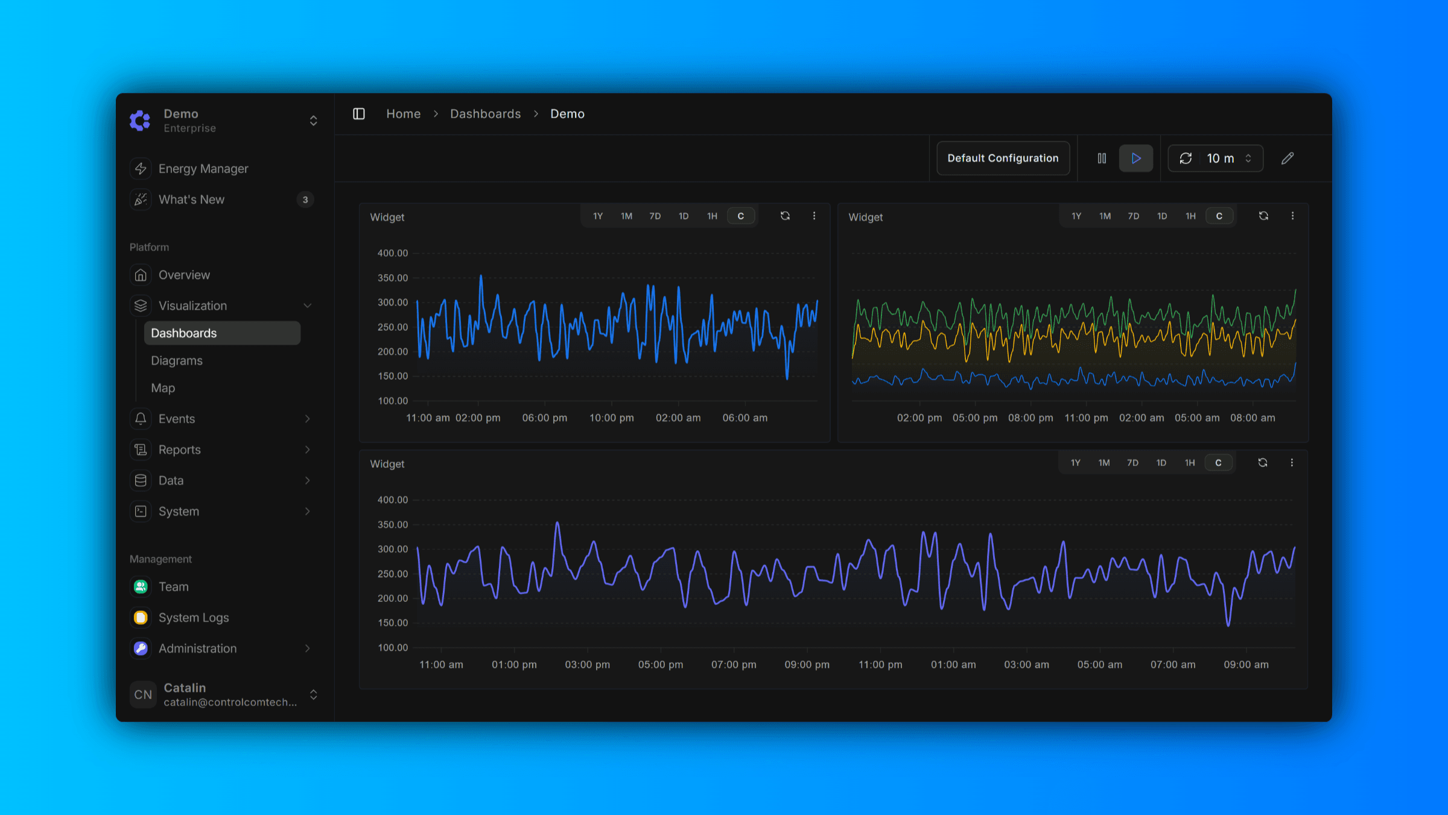The height and width of the screenshot is (815, 1448).
Task: Navigate to Home via the breadcrumb
Action: (403, 113)
